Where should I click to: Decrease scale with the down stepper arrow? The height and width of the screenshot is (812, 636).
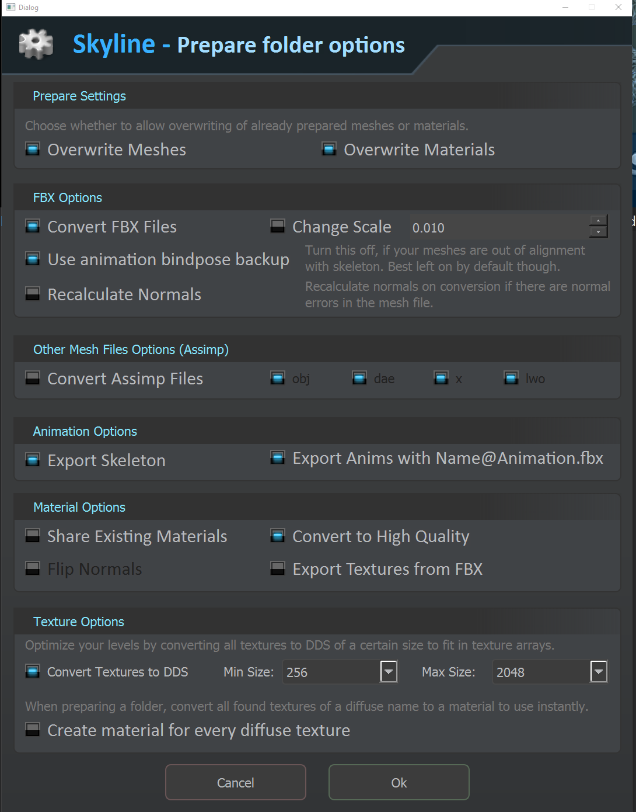598,232
